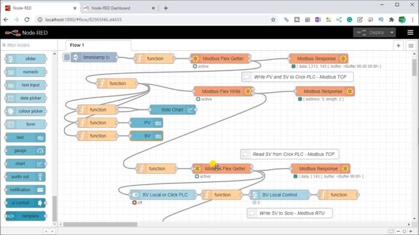Click the palette scrollbar thumb
419x235 pixels.
pos(54,209)
